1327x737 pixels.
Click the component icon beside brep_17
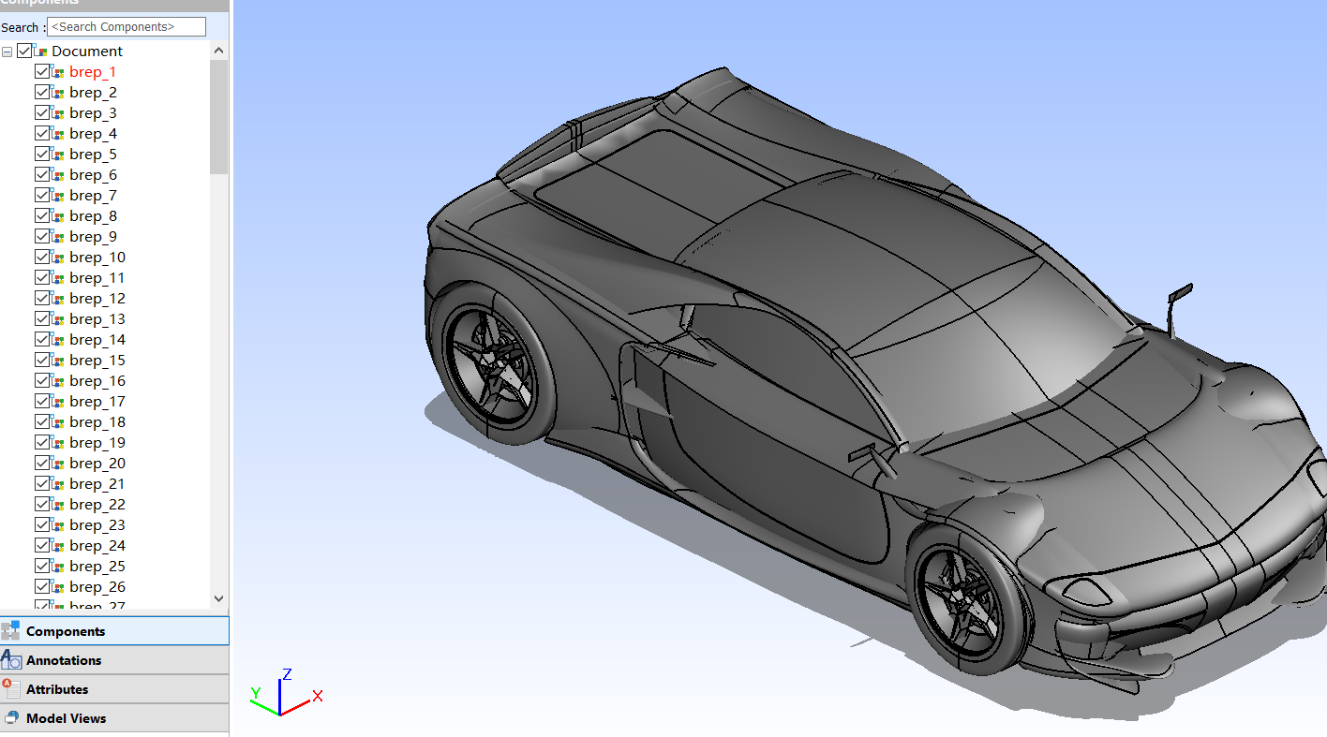[x=58, y=401]
